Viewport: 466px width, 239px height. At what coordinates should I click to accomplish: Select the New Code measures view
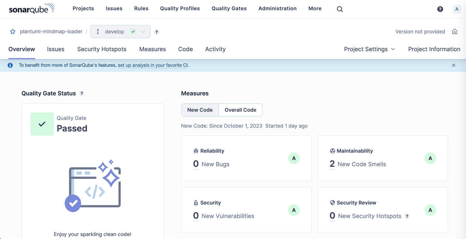(x=200, y=110)
